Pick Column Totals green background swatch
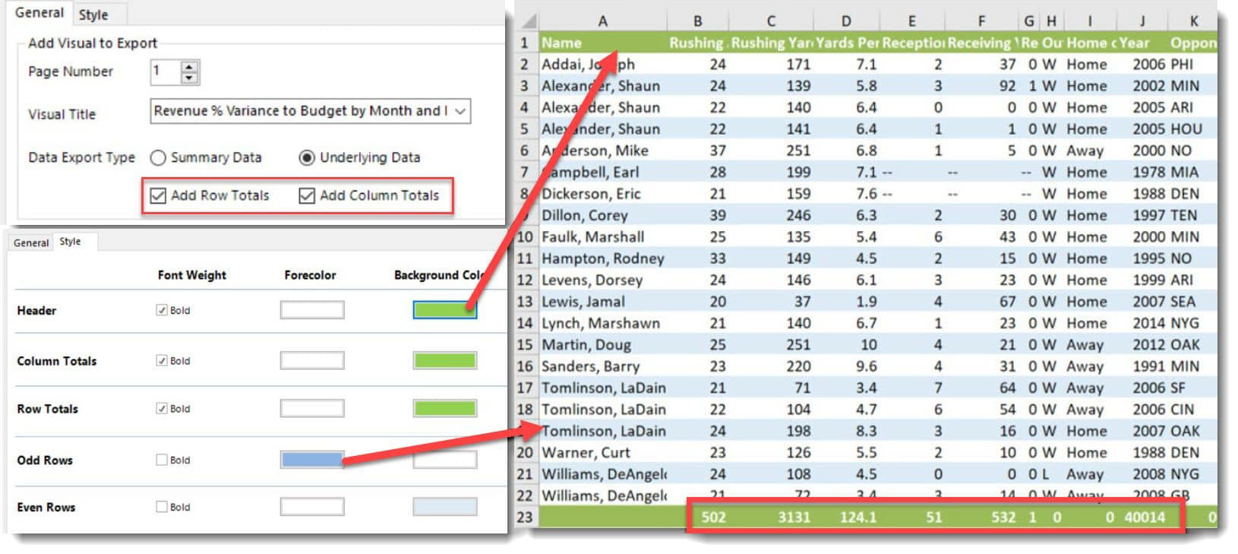 tap(445, 360)
